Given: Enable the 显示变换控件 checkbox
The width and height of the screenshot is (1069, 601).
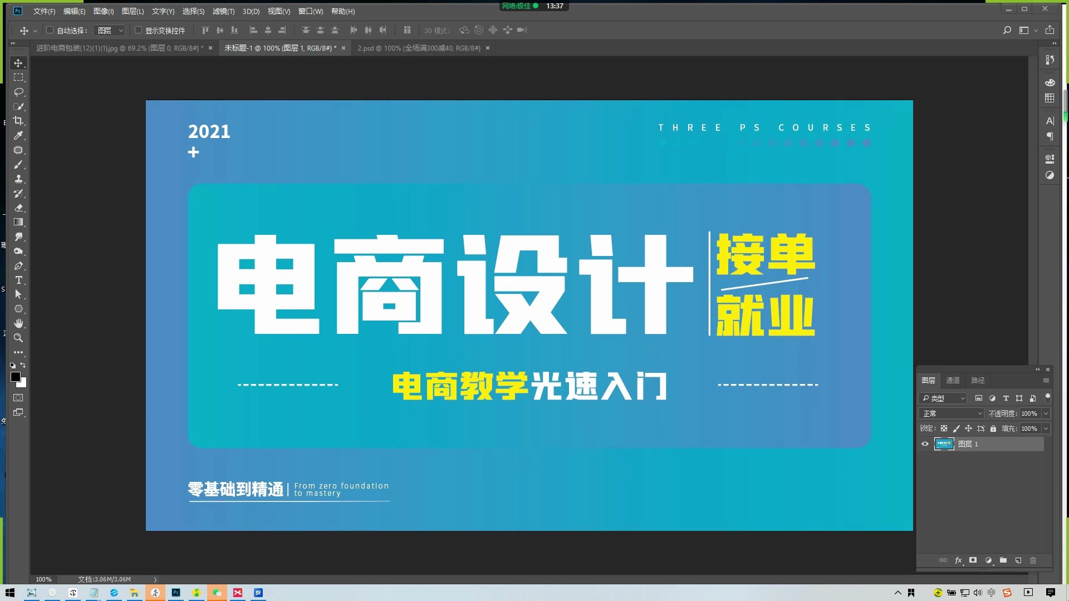Looking at the screenshot, I should tap(139, 30).
